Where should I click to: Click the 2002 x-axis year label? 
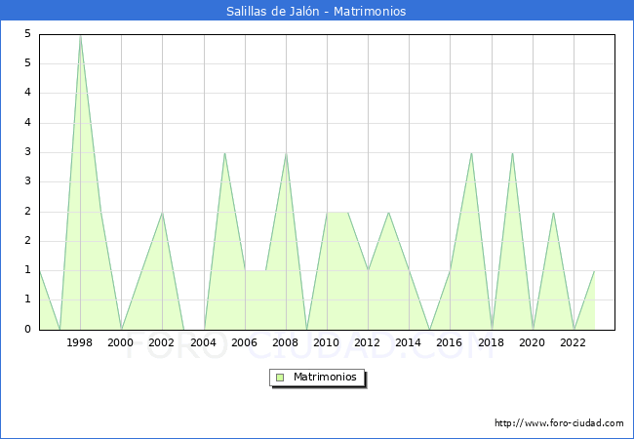(x=161, y=342)
